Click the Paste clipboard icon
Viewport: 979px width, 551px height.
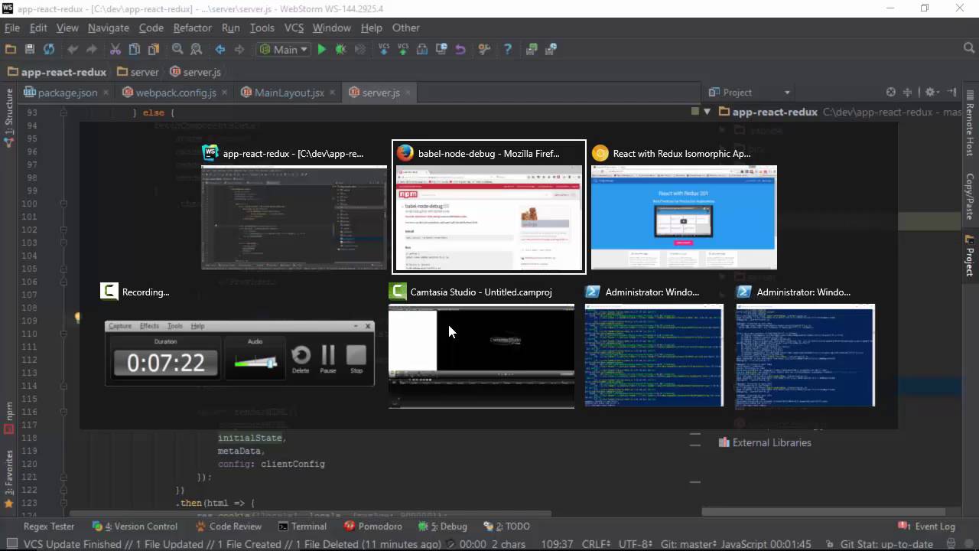tap(153, 49)
